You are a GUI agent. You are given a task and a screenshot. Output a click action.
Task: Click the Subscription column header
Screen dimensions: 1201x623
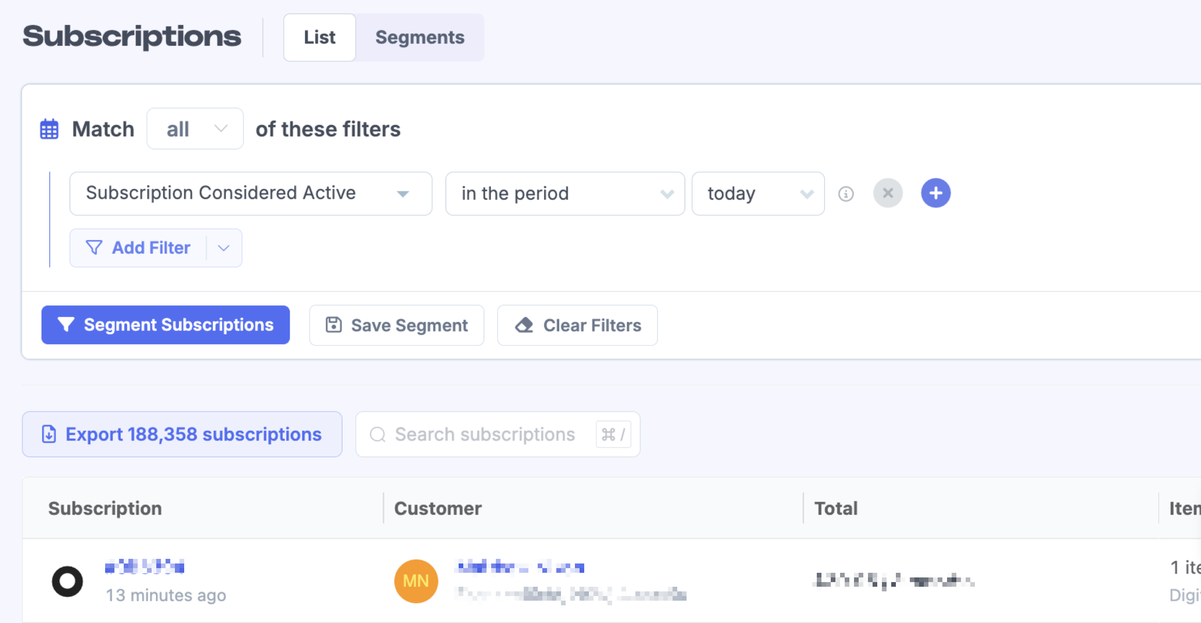tap(105, 508)
